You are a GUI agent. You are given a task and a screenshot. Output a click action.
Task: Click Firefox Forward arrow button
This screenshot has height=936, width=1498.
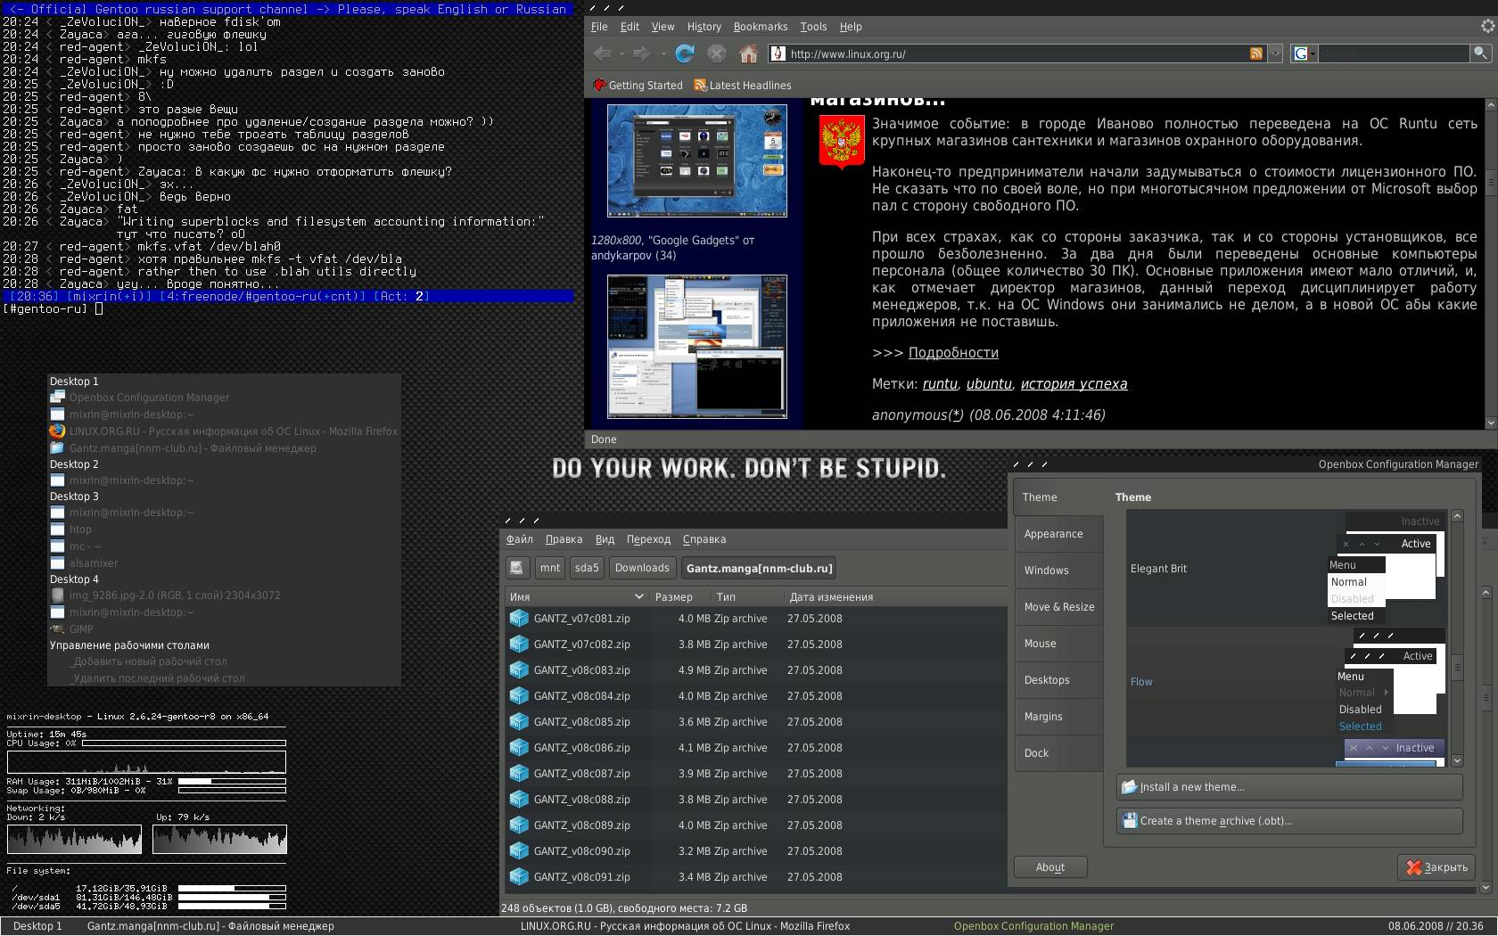[x=641, y=53]
